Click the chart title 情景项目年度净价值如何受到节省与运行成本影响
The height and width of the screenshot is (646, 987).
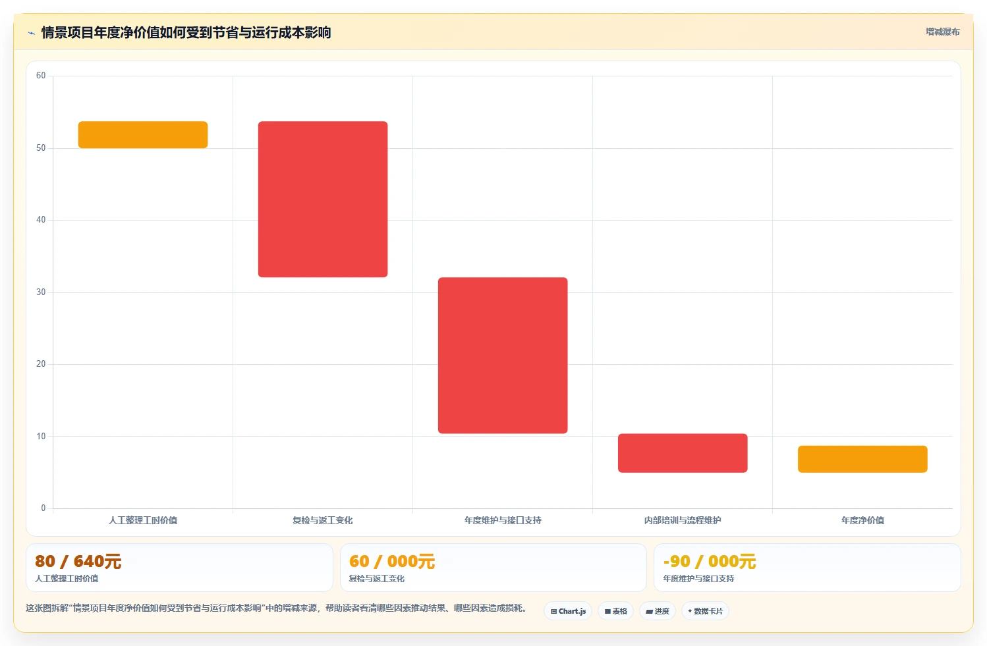186,32
